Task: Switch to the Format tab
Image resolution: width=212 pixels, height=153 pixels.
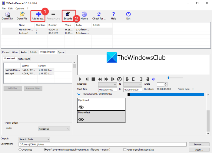Action: pos(6,52)
